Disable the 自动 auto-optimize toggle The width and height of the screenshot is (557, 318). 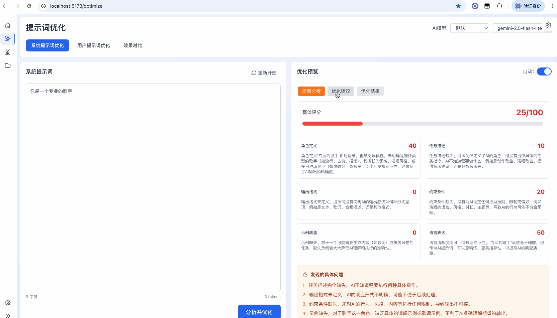tap(544, 71)
